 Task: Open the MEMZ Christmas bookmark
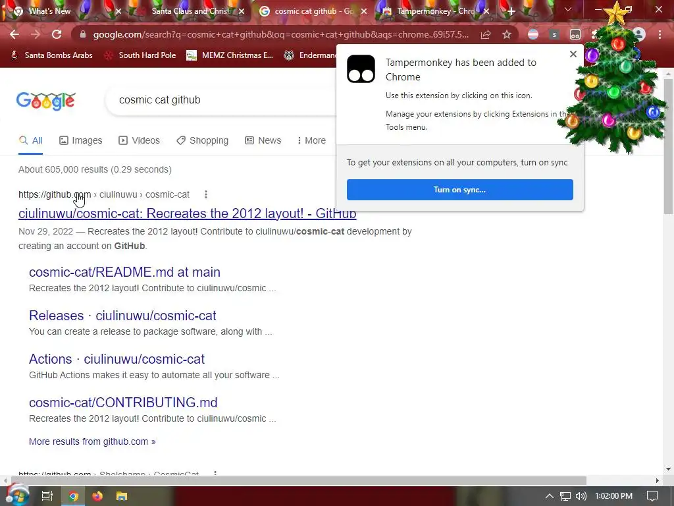point(230,55)
